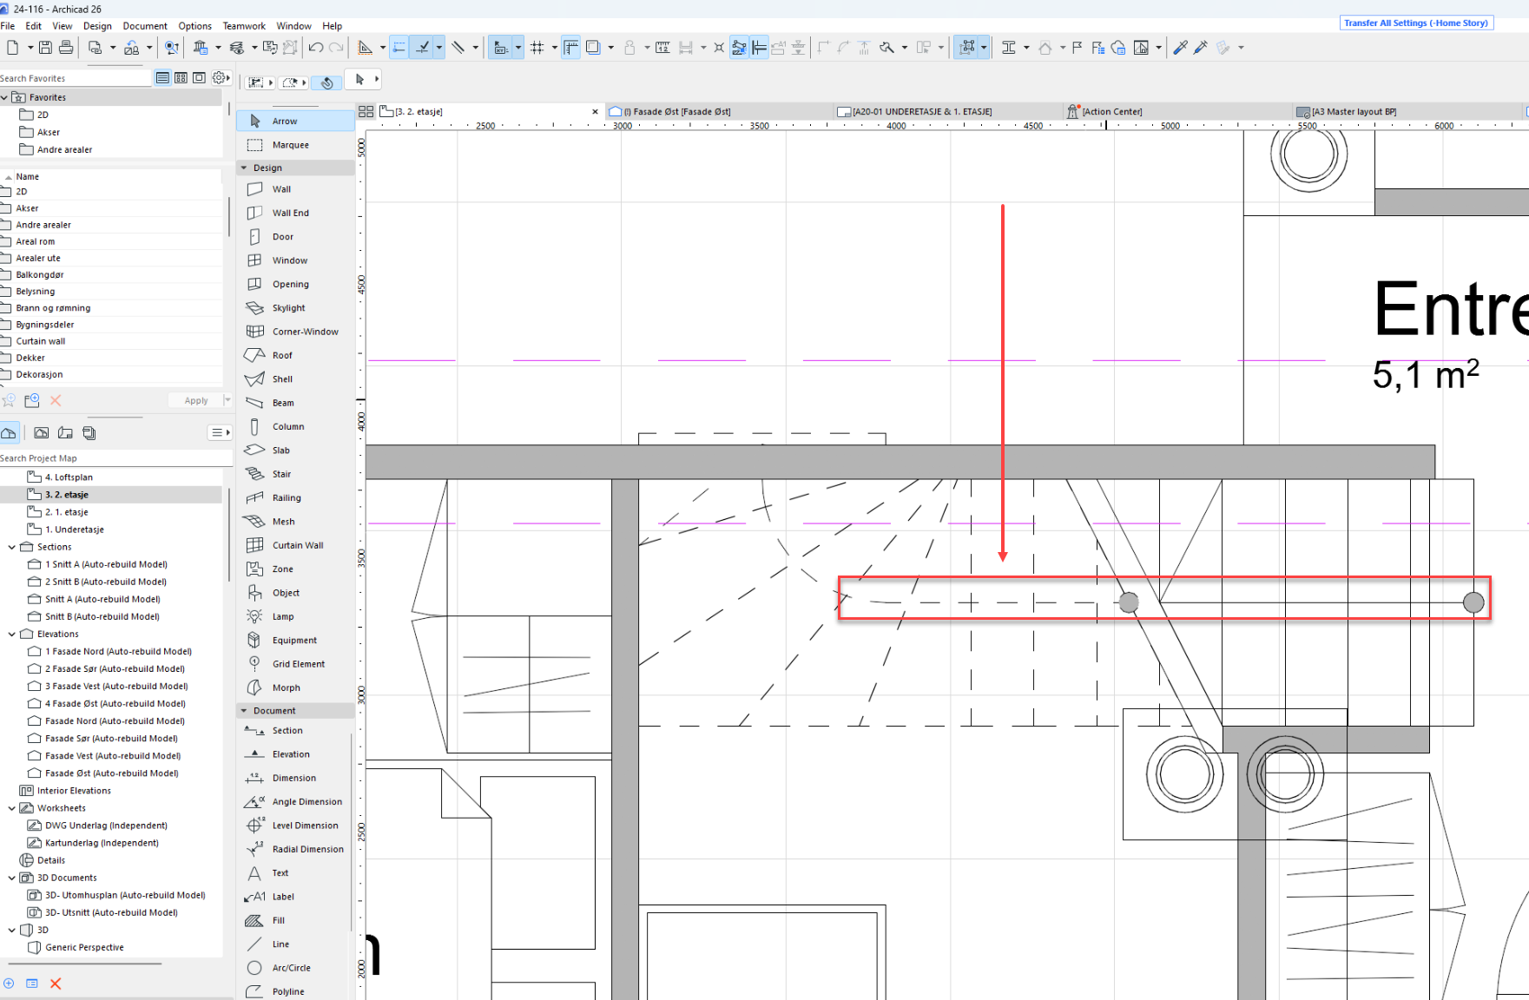Click the Save icon in the toolbar

(45, 48)
